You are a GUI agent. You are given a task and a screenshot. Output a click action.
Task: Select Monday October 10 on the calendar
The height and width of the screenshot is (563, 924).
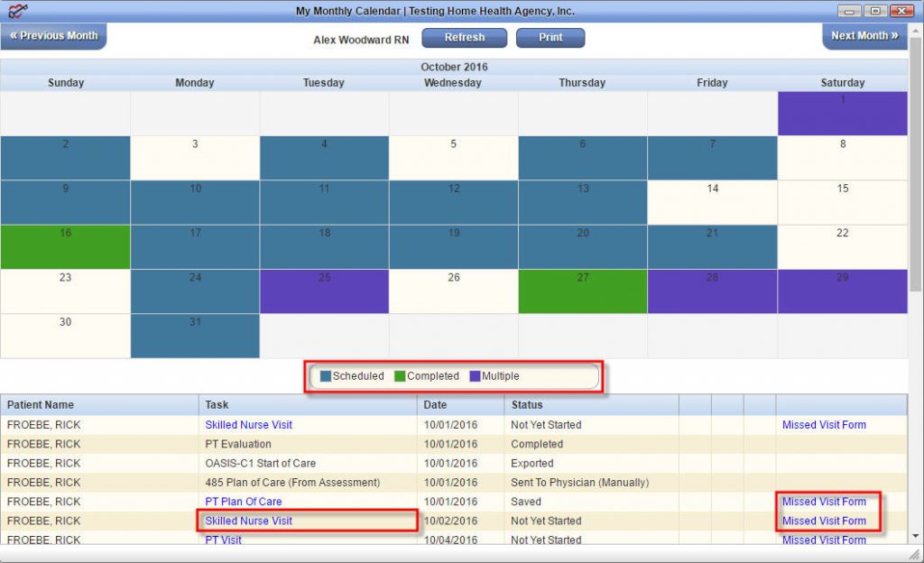[x=195, y=203]
